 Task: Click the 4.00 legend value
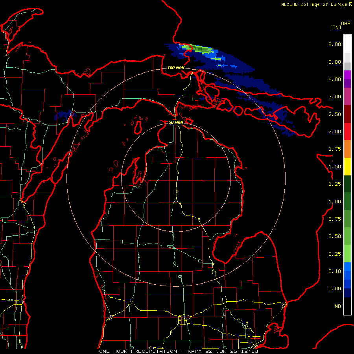335,79
